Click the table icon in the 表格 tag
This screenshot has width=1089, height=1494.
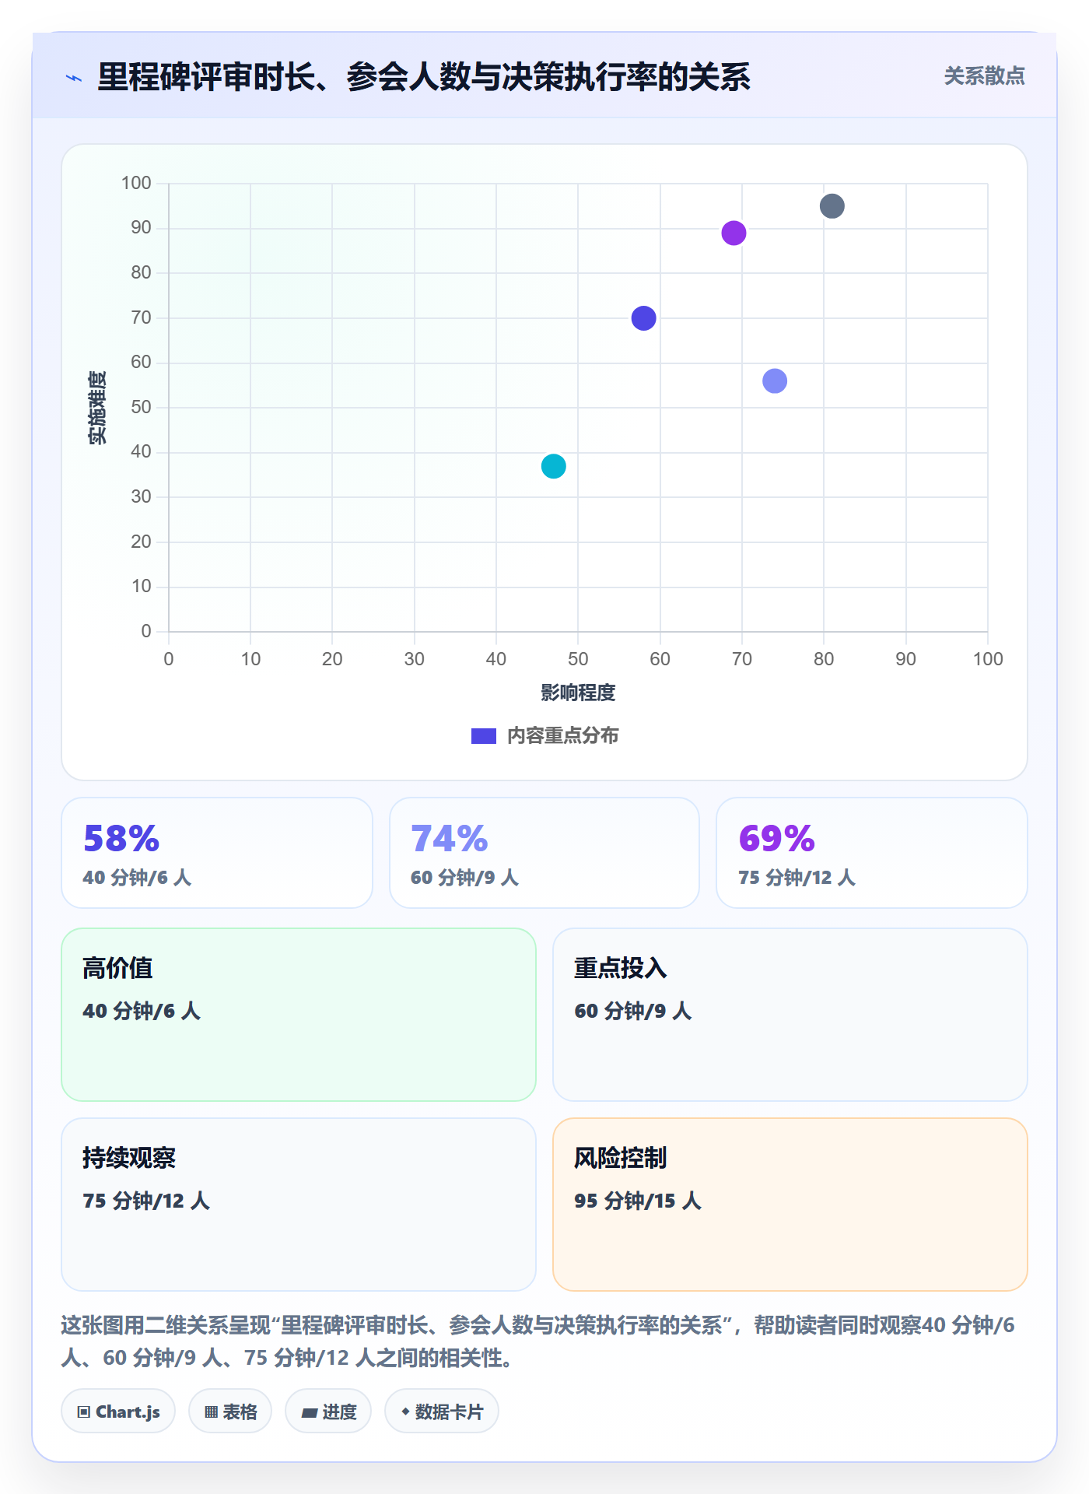click(211, 1412)
